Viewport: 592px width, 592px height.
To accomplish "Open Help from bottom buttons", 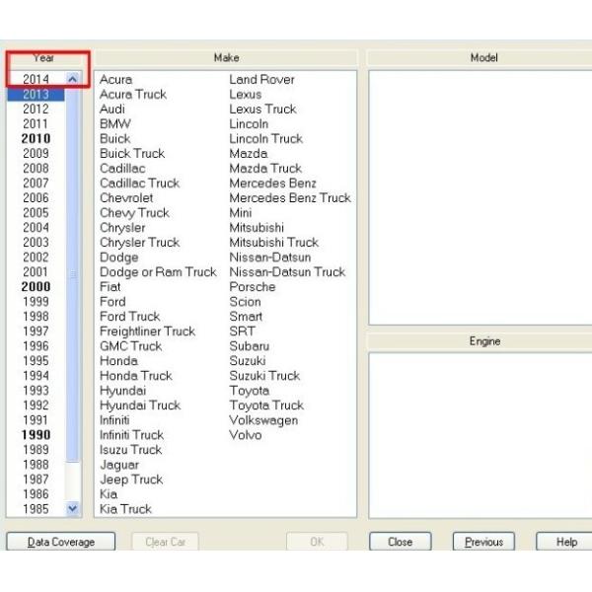I will (565, 542).
